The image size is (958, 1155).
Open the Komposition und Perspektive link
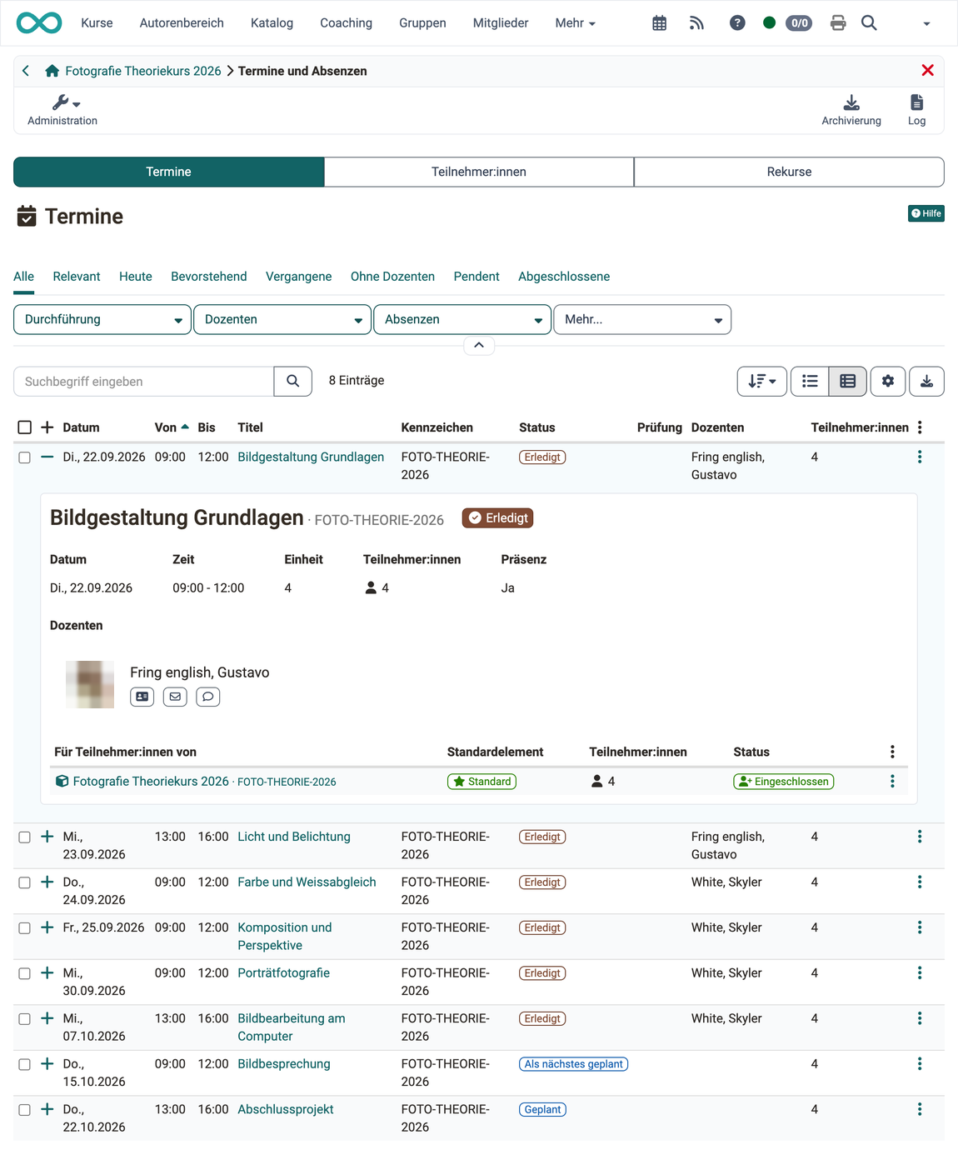[285, 936]
